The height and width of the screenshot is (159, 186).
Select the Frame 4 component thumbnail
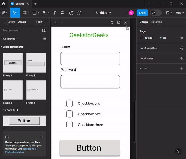coord(36,90)
